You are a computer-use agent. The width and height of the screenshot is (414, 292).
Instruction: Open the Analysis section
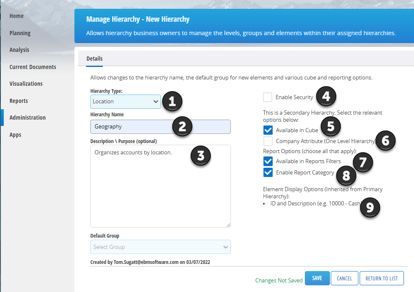tap(19, 50)
